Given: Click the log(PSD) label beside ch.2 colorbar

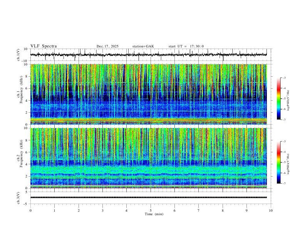Looking at the screenshot, I should pyautogui.click(x=288, y=164).
